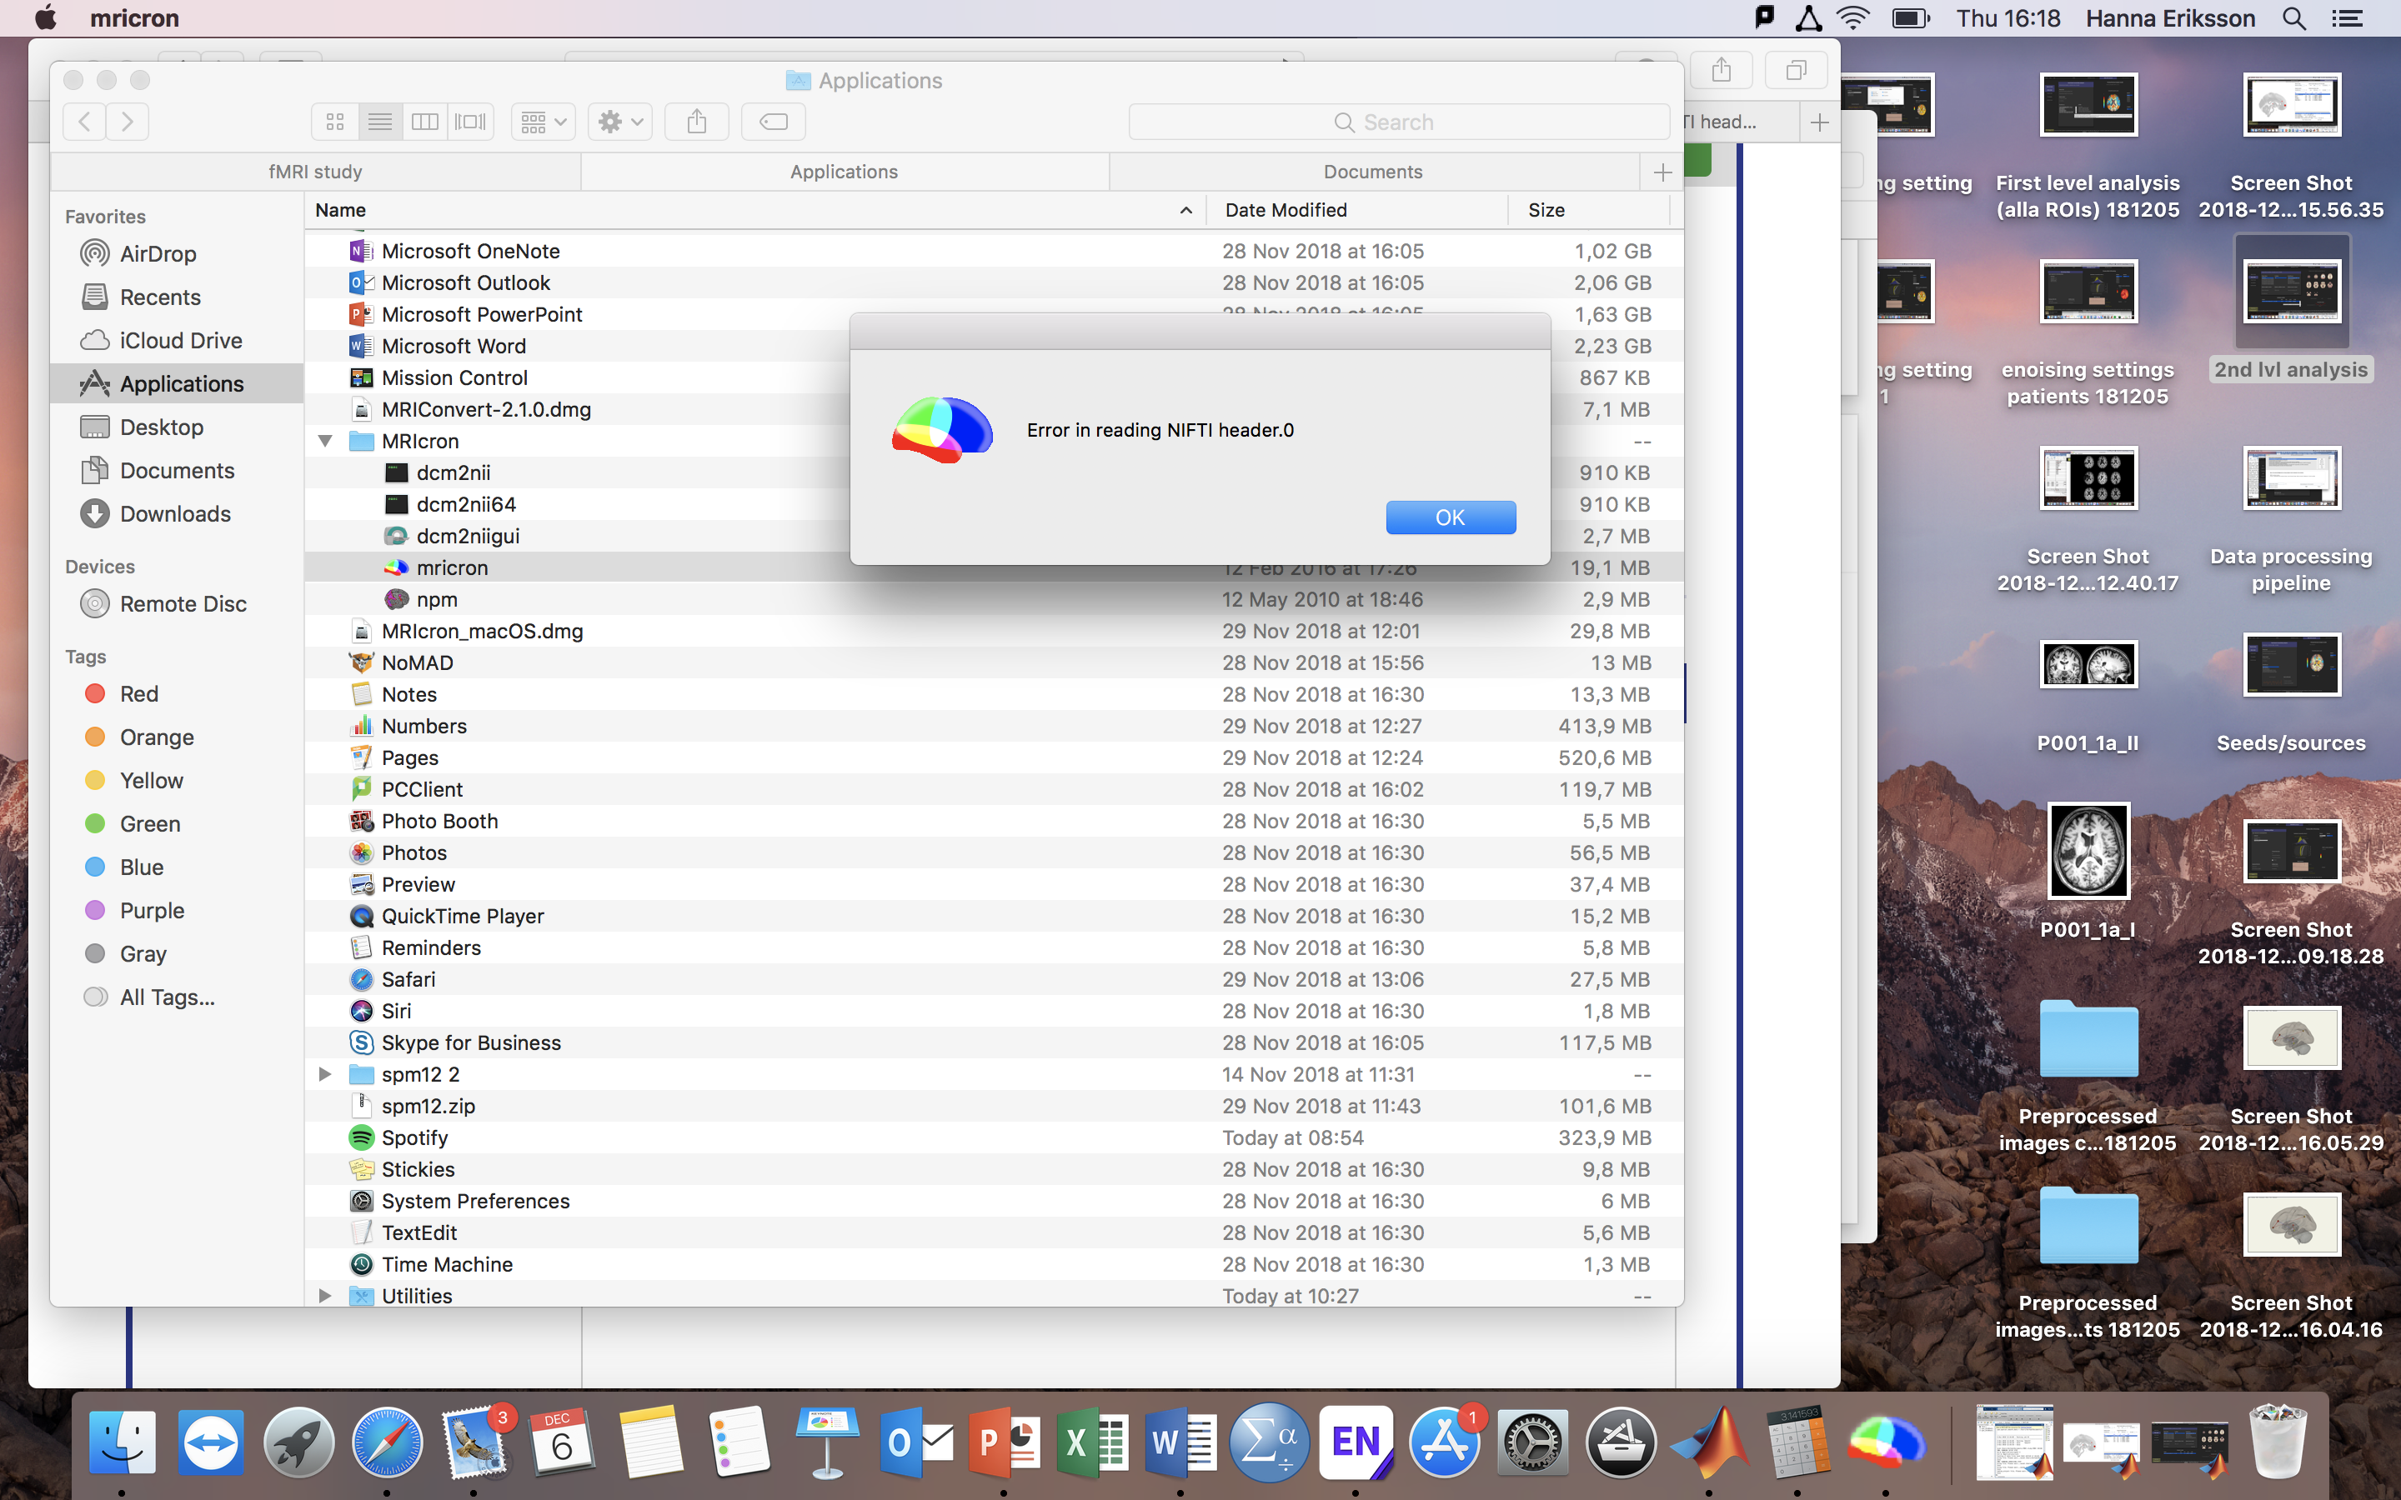2401x1500 pixels.
Task: Switch to the fMRI study tab
Action: [x=315, y=172]
